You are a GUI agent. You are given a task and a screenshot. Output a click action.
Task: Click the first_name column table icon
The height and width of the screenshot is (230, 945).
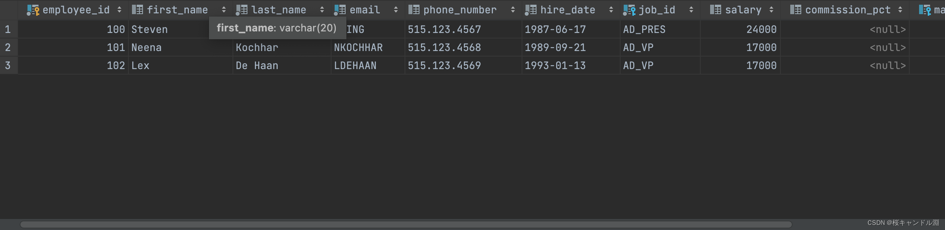137,10
